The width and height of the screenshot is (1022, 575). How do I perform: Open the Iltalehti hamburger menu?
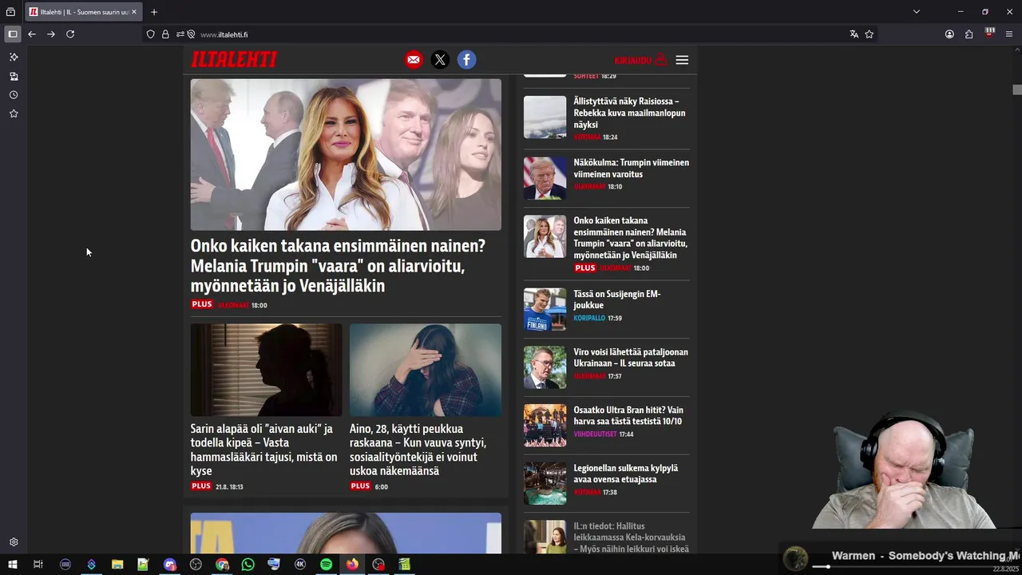click(x=682, y=60)
